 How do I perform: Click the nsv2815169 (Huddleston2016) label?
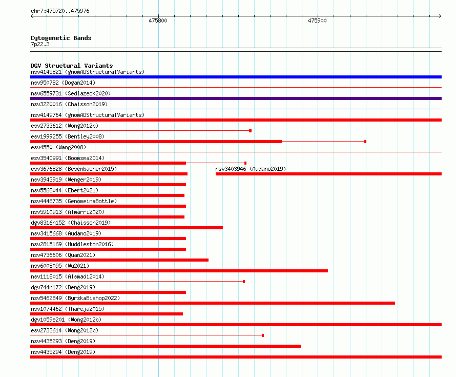[72, 244]
